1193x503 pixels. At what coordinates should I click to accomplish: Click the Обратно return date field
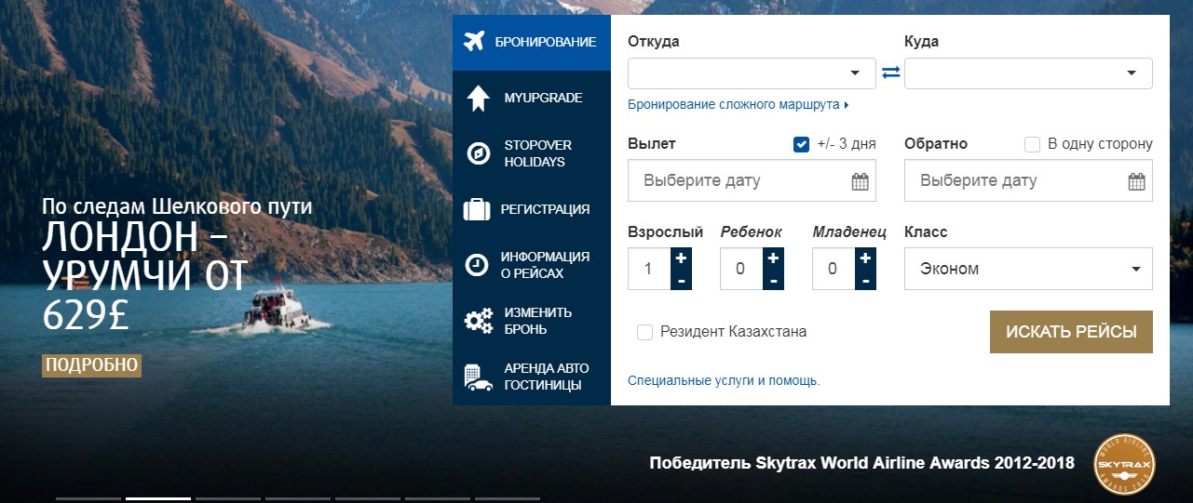pyautogui.click(x=1015, y=181)
